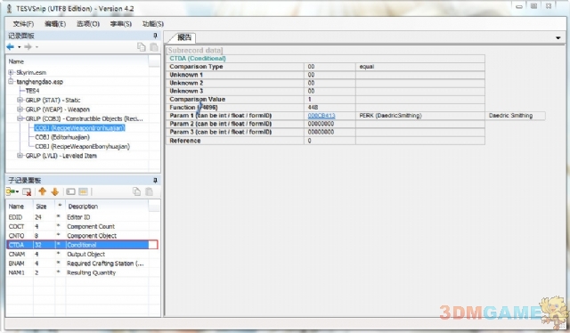Click the hex edit icon in subrecord toolbar
This screenshot has height=333, width=570.
83,191
